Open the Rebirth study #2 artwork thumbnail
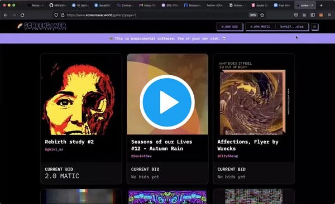The width and height of the screenshot is (335, 204). [81, 94]
